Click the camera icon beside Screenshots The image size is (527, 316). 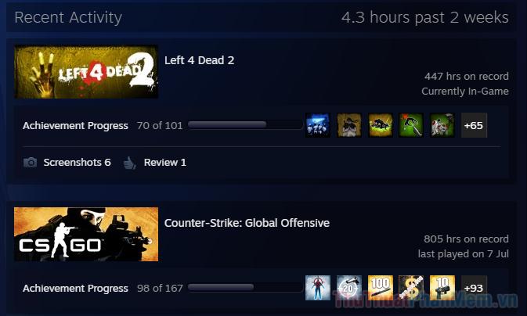point(31,163)
